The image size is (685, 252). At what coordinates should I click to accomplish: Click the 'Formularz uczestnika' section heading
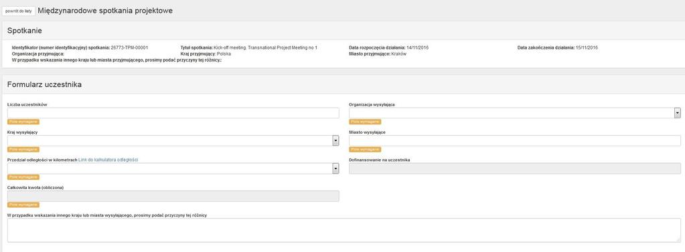click(x=44, y=85)
